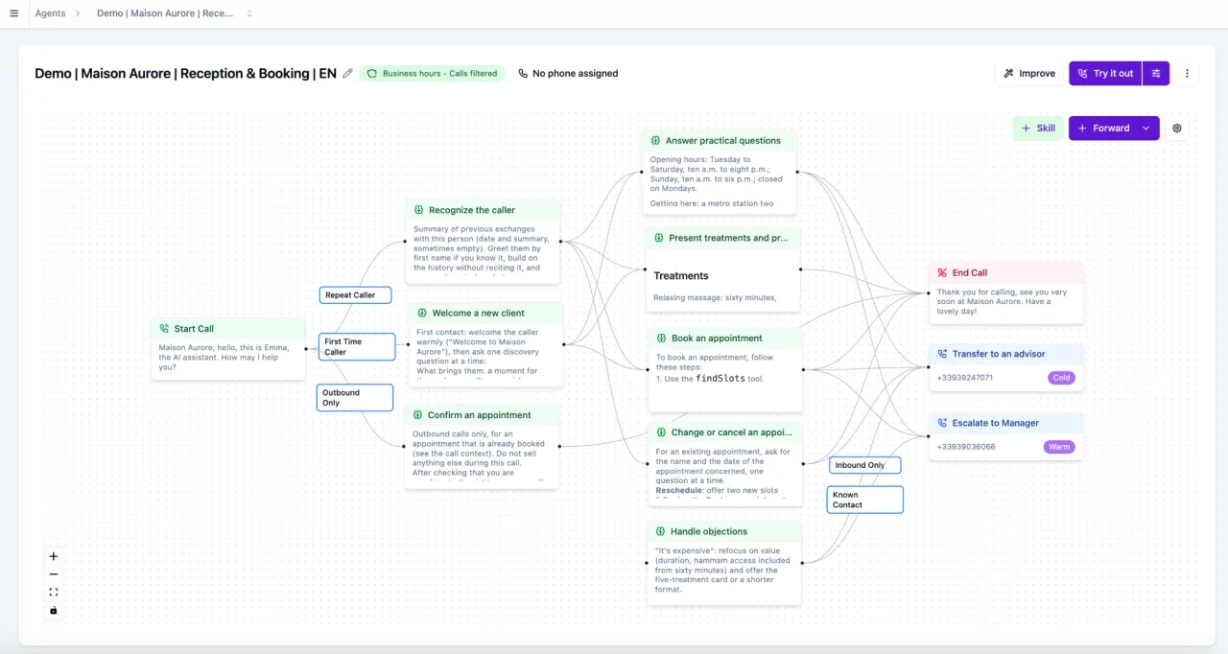Image resolution: width=1228 pixels, height=654 pixels.
Task: Click phone number +33939247071
Action: (x=965, y=378)
